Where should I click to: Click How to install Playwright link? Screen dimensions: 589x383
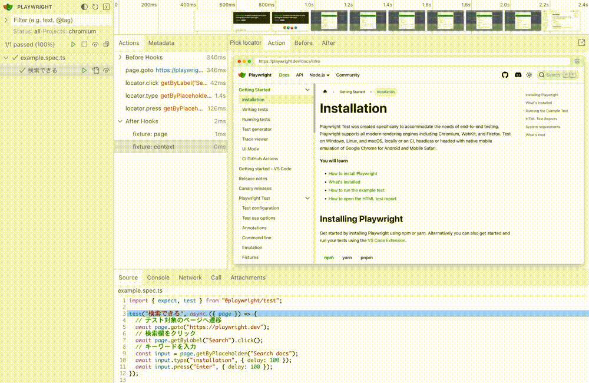click(353, 174)
